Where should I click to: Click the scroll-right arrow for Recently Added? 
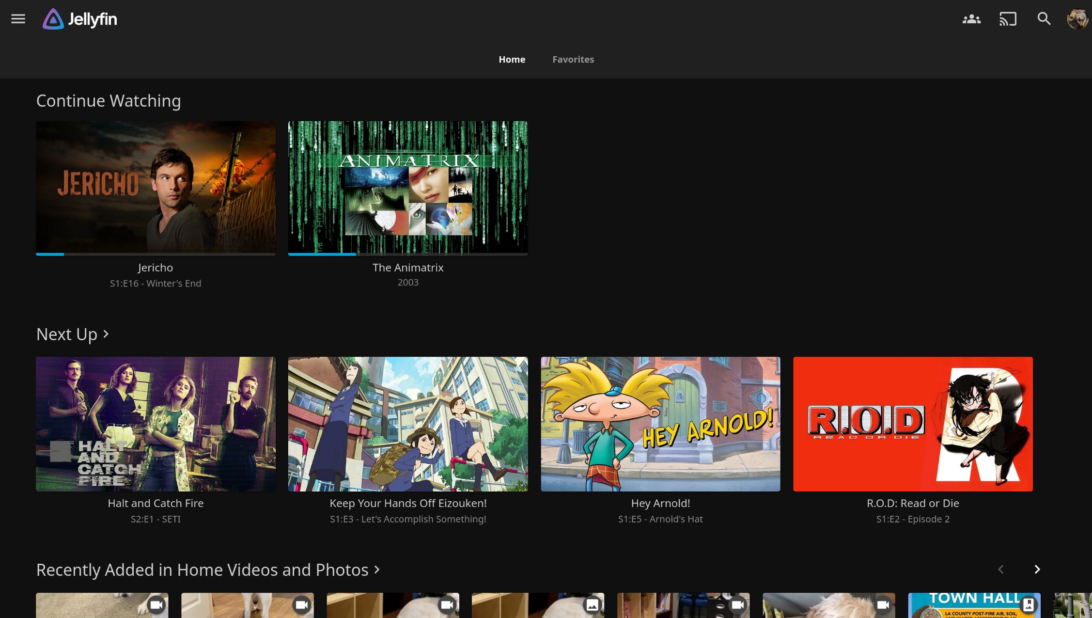[1037, 570]
